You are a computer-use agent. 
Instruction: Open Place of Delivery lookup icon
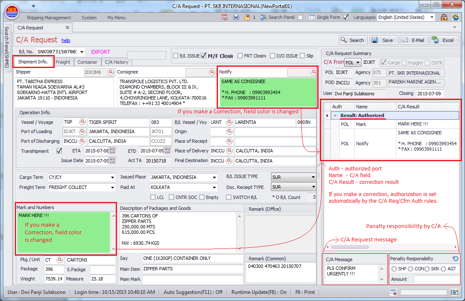229,151
